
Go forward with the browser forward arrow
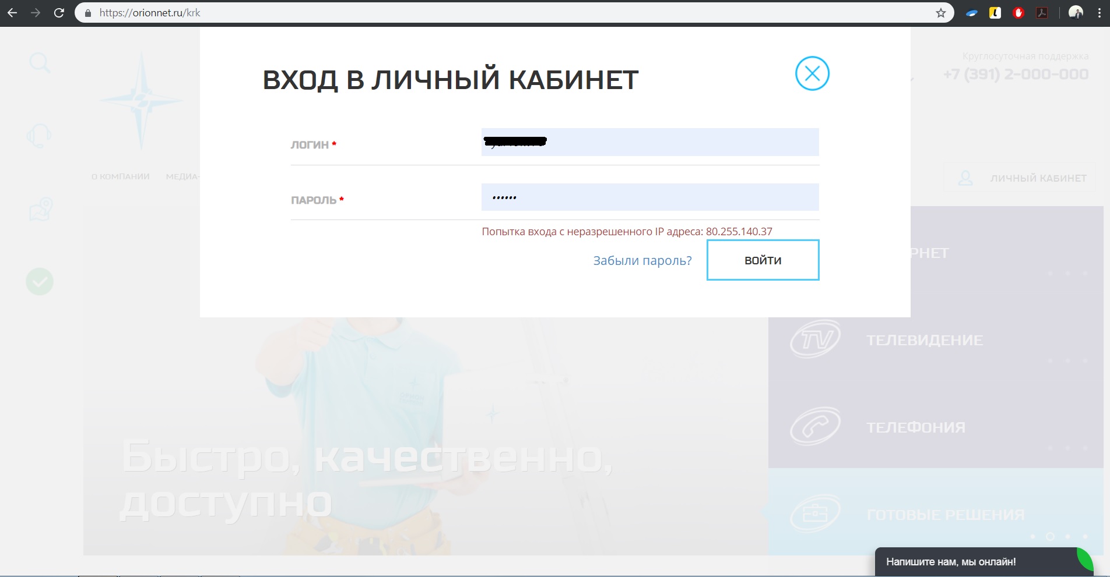(x=36, y=13)
